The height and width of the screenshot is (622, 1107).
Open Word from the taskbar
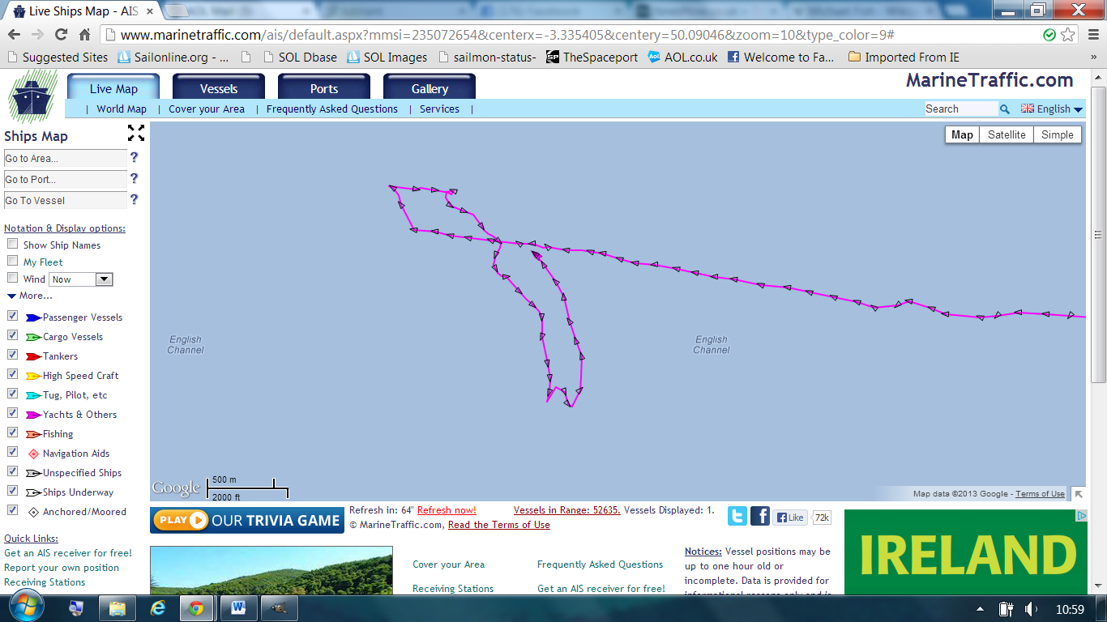point(238,607)
